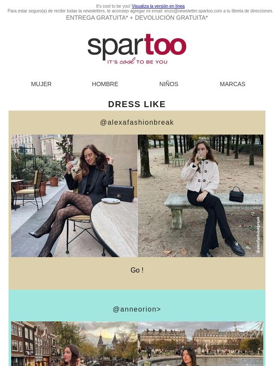Open the MARCAS menu item
This screenshot has height=366, width=274.
click(232, 84)
